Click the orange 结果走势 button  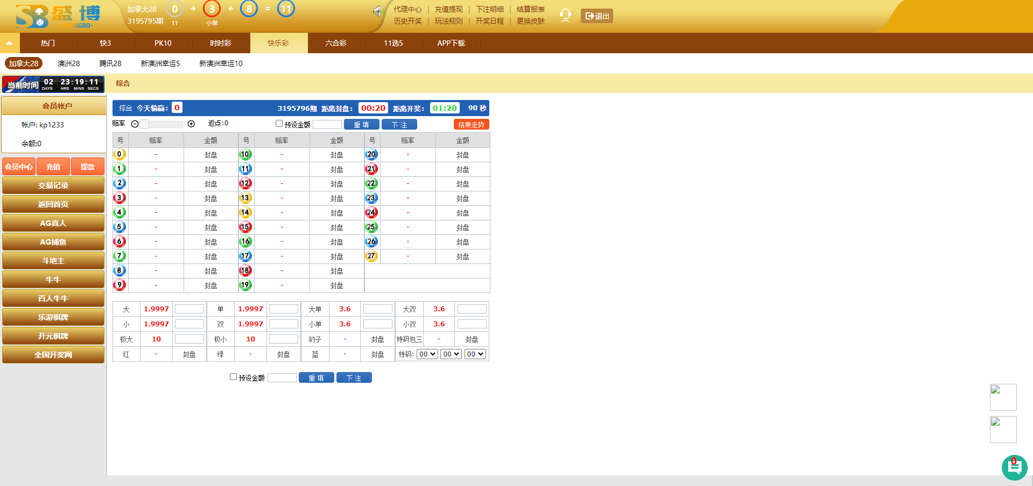point(471,125)
